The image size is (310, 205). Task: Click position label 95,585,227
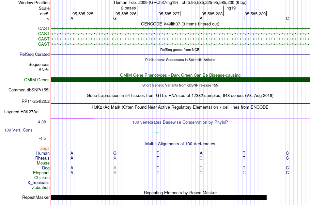169,14
